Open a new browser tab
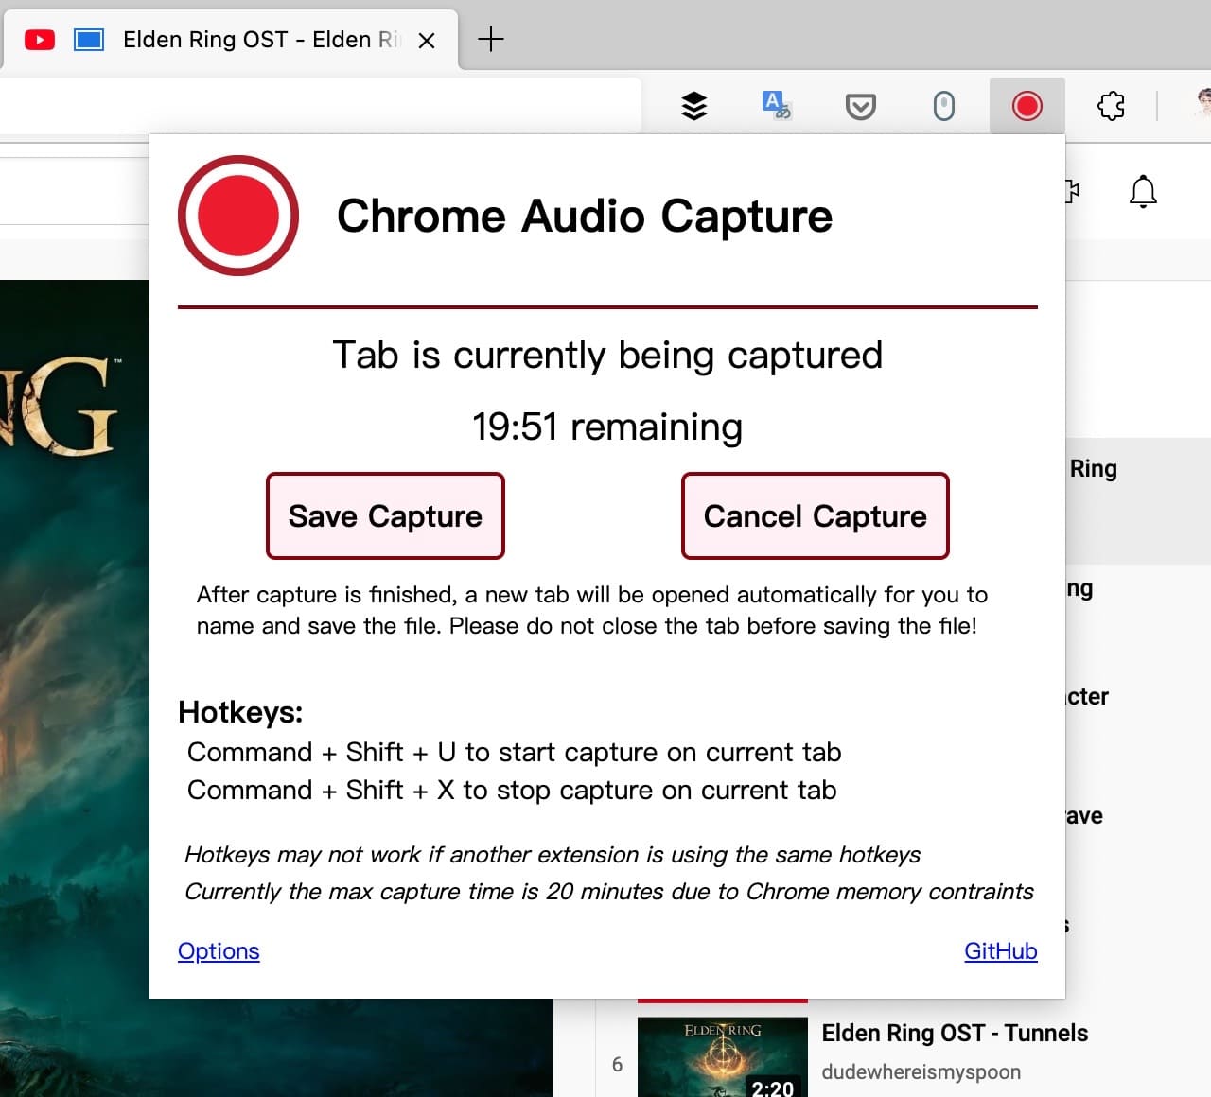This screenshot has height=1097, width=1211. [x=490, y=40]
